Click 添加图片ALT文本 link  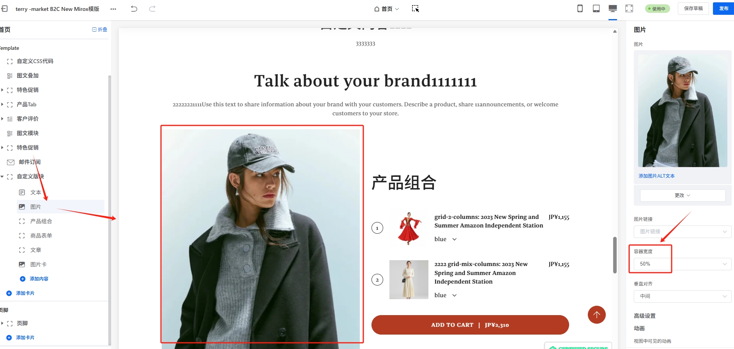pos(656,176)
